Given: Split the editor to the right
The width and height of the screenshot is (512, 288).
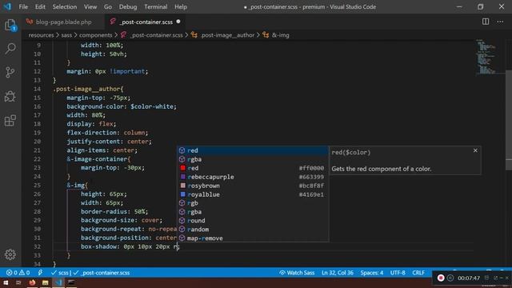Looking at the screenshot, I should [486, 22].
